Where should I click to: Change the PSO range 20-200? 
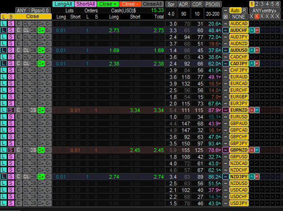[x=213, y=14]
